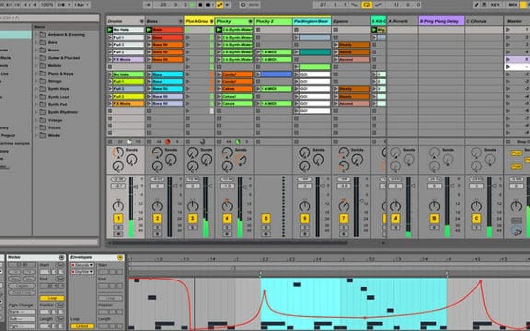Launch the No Hats clip in Drums
This screenshot has height=331, width=530.
(x=110, y=30)
